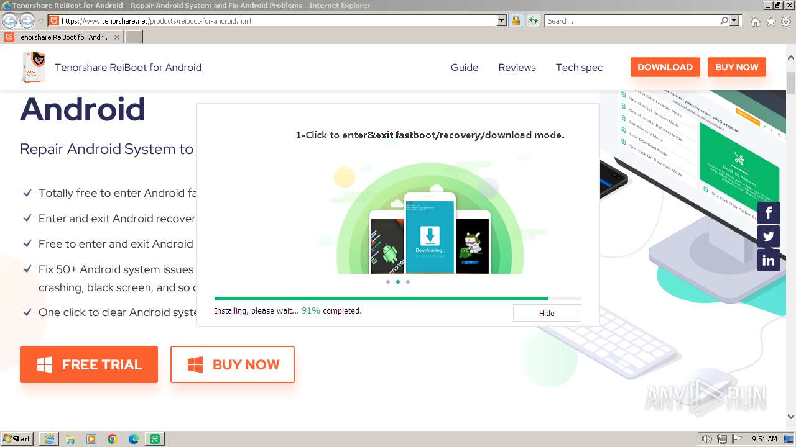Viewport: 796px width, 447px height.
Task: Open Microsoft Edge taskbar icon
Action: click(x=134, y=439)
